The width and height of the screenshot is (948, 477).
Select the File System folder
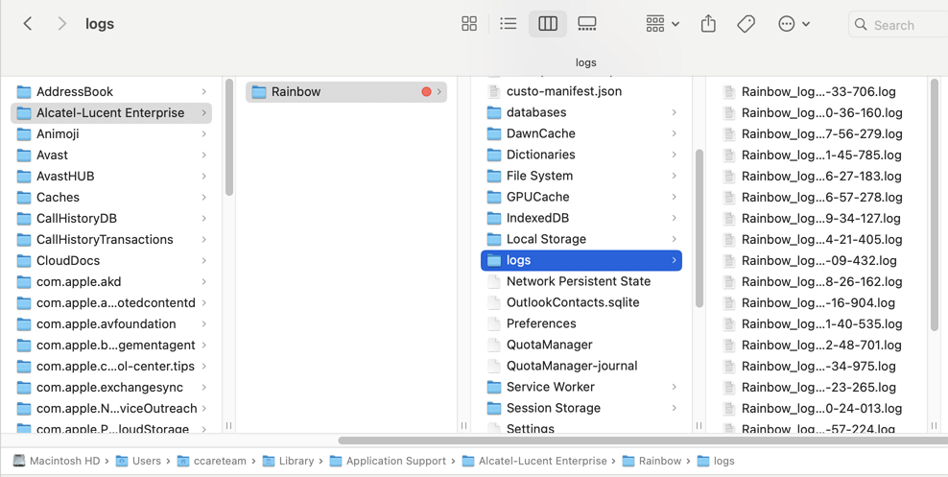(581, 176)
